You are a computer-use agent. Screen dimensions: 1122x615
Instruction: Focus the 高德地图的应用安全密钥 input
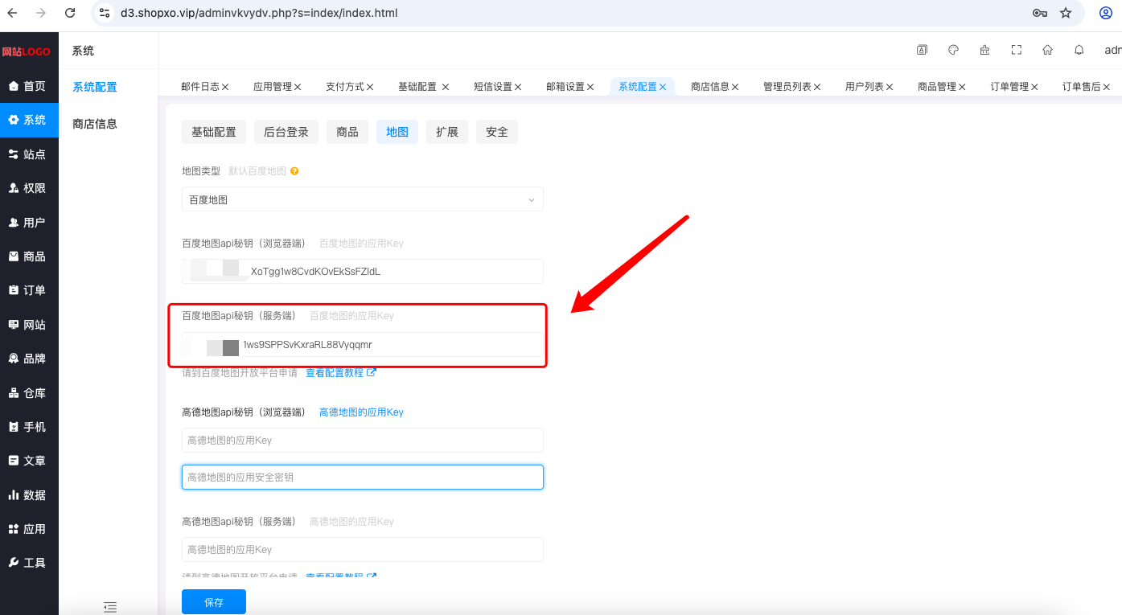tap(363, 477)
